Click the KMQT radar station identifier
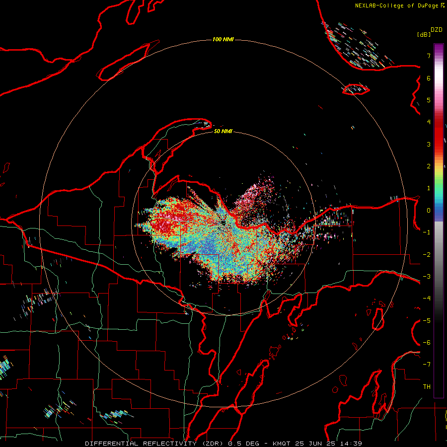Screen dimensions: 447x447 coord(282,444)
